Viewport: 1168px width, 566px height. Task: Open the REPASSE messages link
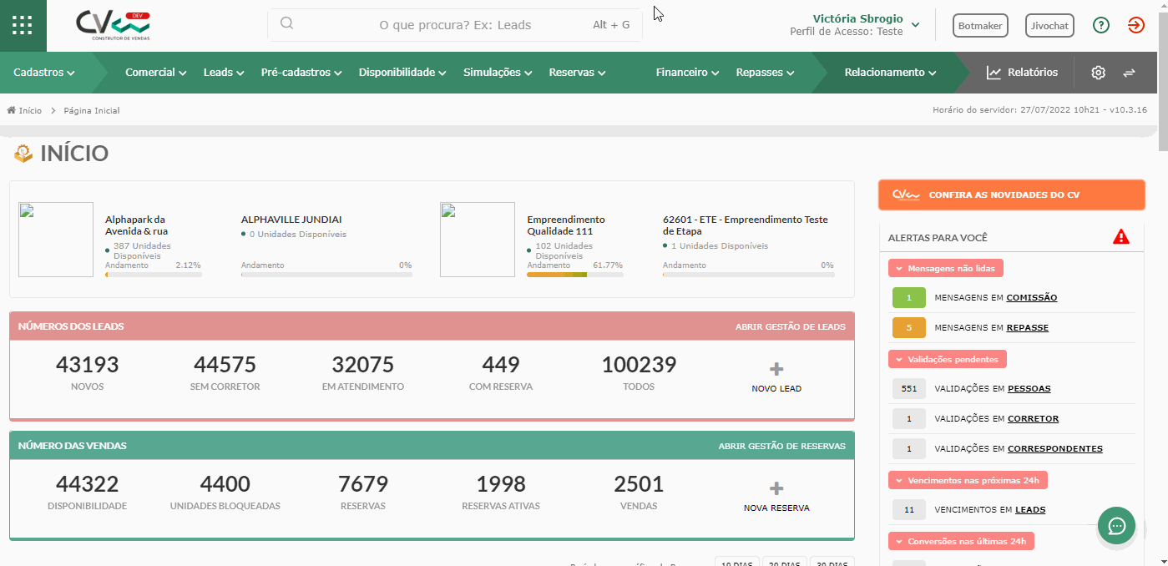1027,327
